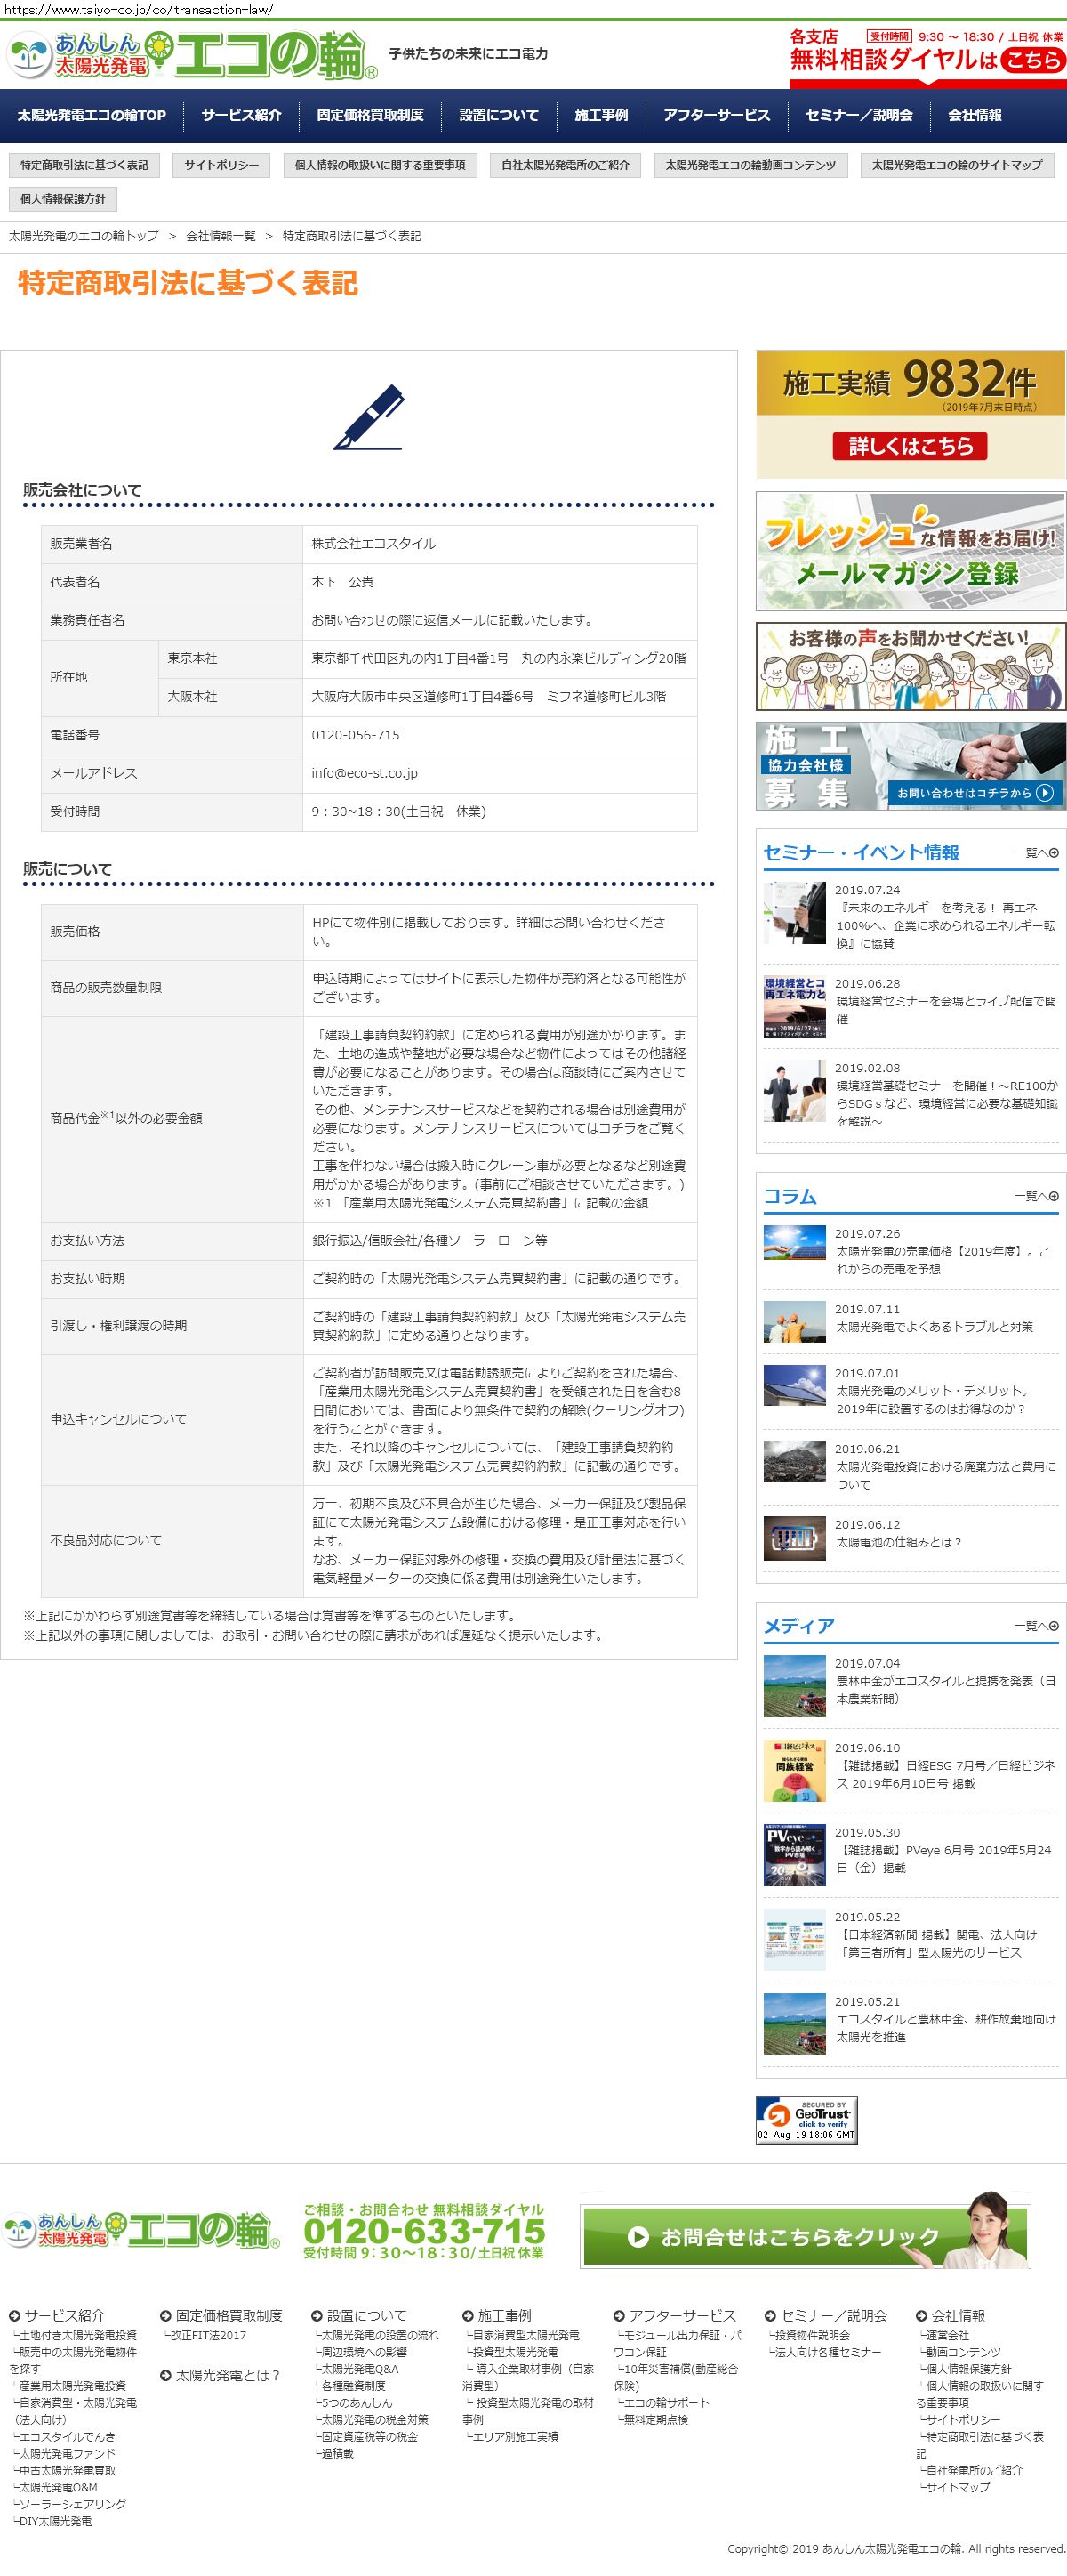Open the サービス紹介 navigation menu
Screen dimensions: 1067x2576
(241, 115)
